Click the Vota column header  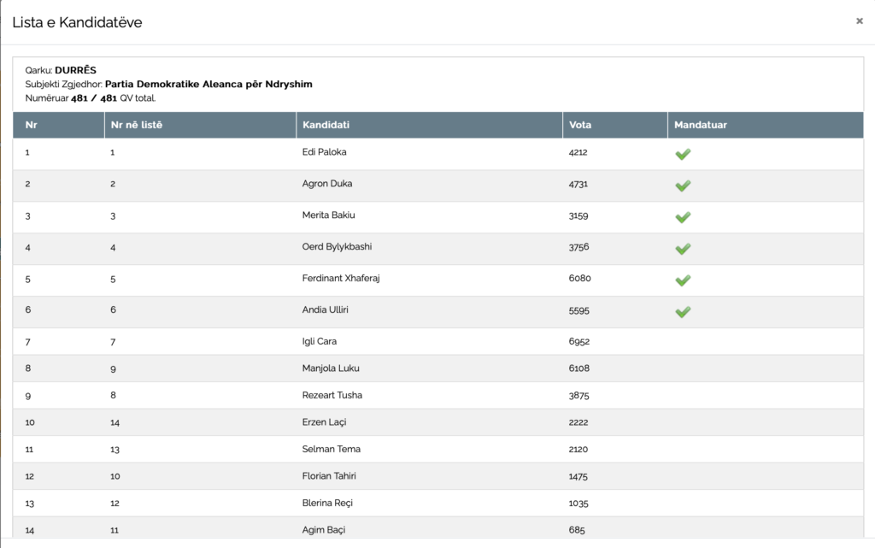tap(579, 125)
